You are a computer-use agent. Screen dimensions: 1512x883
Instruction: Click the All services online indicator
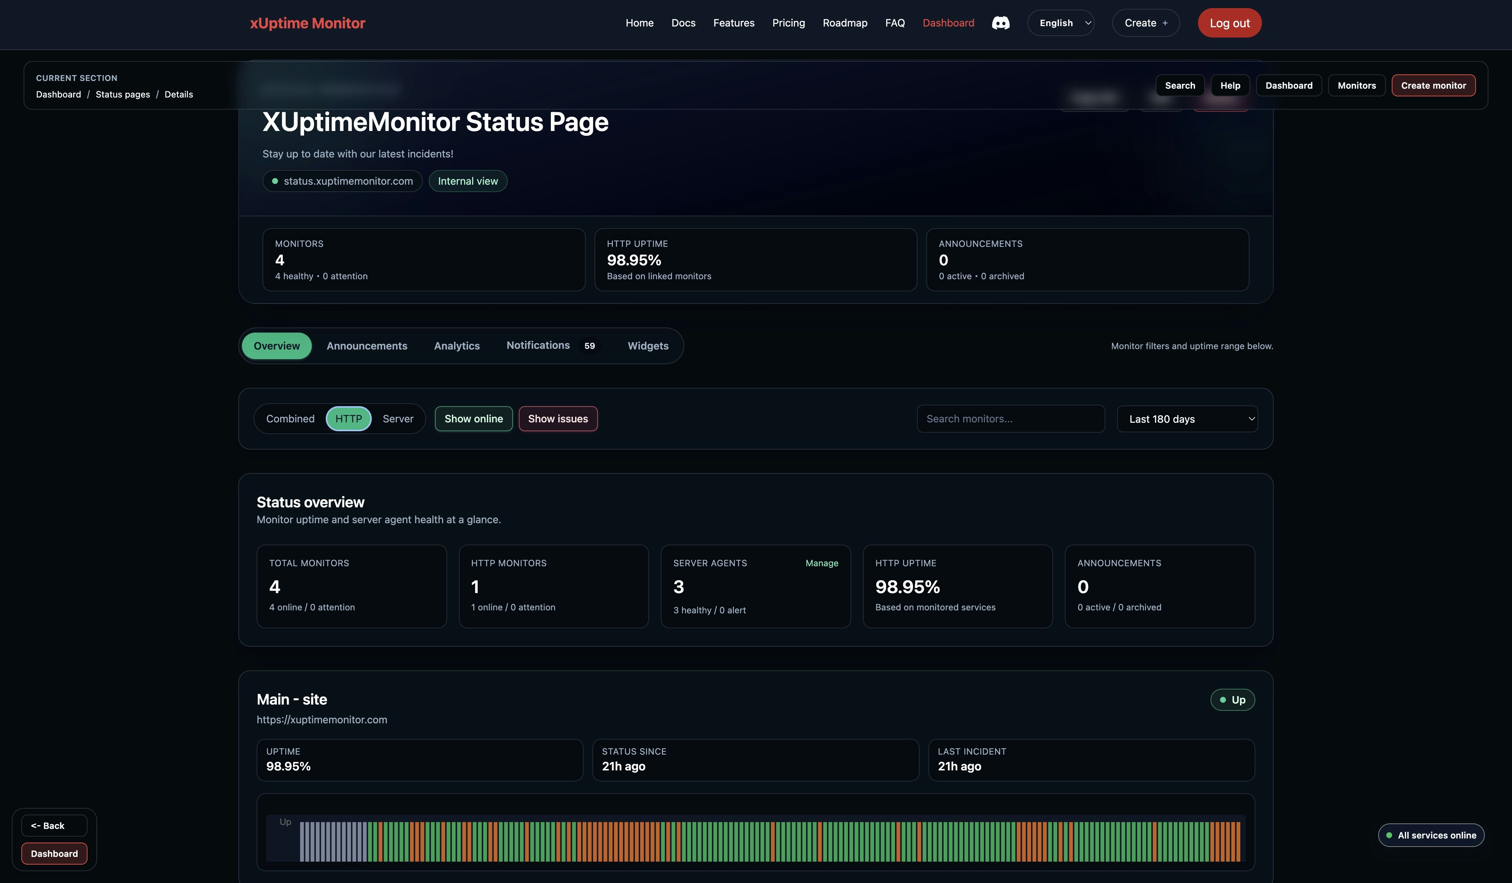[1431, 835]
